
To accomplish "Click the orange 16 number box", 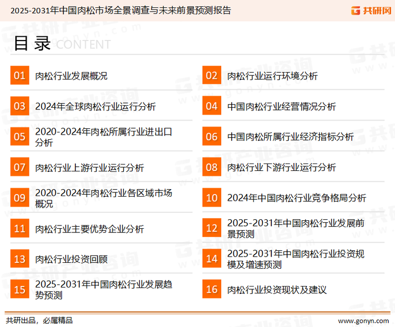I will pos(212,289).
